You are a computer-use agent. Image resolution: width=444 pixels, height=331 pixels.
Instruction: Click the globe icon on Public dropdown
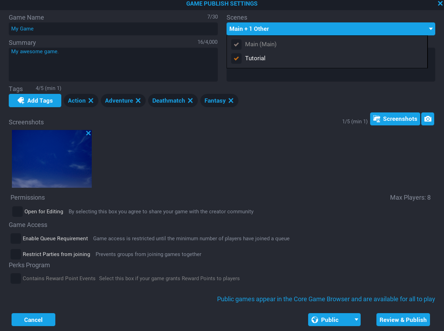315,320
